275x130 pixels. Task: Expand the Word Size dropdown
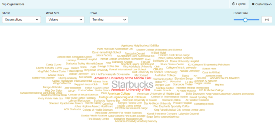65,20
